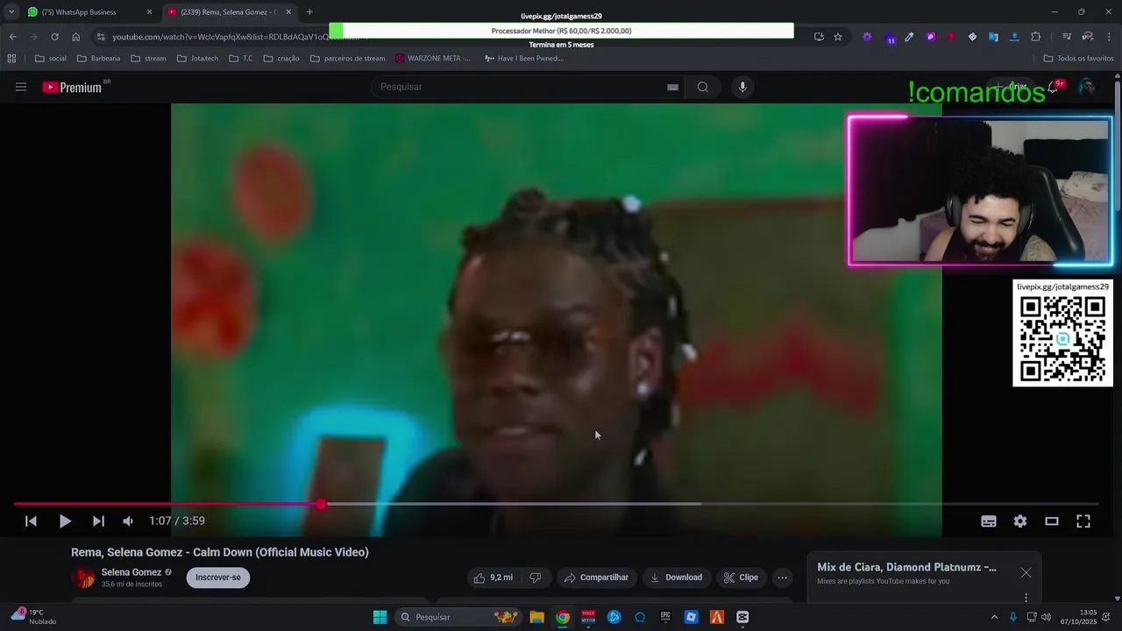Screen dimensions: 1122x631
Task: Open the YouTube guide hamburger menu
Action: pyautogui.click(x=21, y=87)
